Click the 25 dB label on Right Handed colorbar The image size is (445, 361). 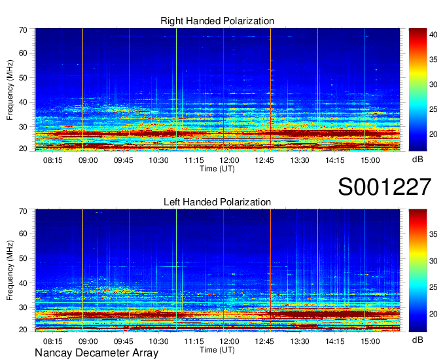click(x=433, y=109)
